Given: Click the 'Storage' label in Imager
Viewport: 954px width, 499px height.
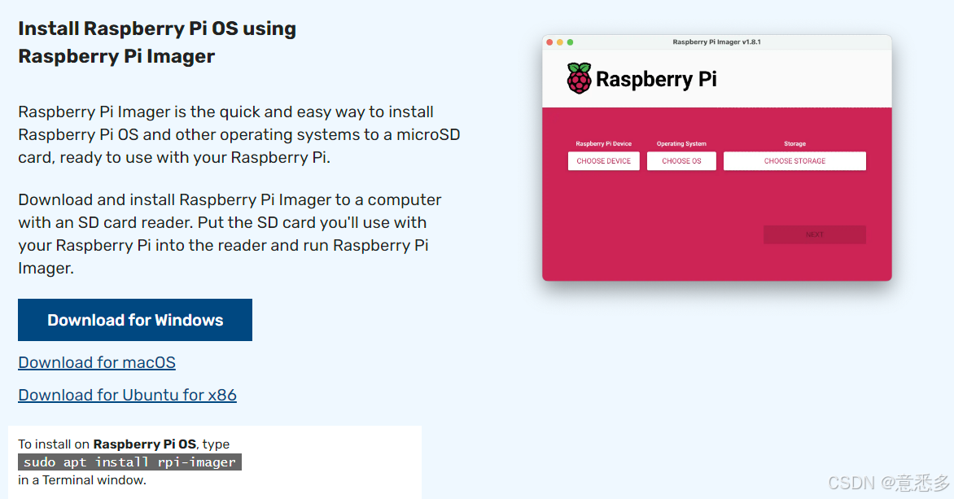Looking at the screenshot, I should pos(794,143).
